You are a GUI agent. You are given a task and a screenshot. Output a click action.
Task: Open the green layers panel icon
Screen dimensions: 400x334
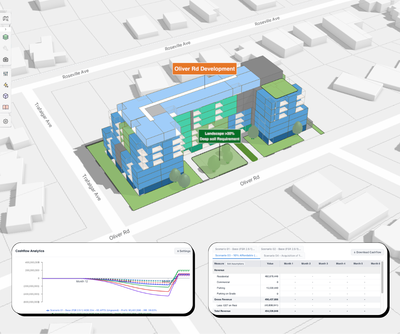(x=6, y=37)
